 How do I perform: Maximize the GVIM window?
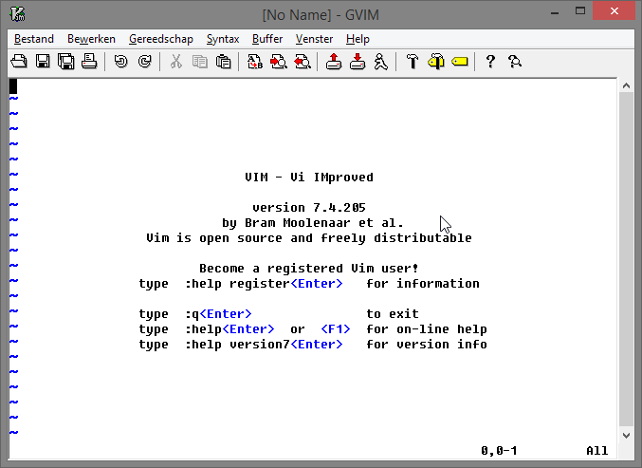pos(580,11)
